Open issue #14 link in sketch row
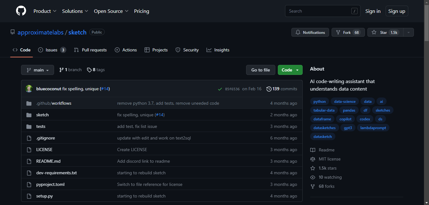Screen dimensions: 429x205 point(160,115)
